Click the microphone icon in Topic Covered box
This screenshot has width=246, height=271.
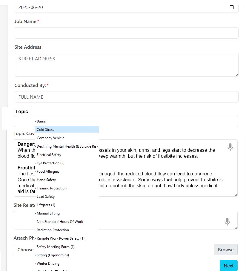230,147
